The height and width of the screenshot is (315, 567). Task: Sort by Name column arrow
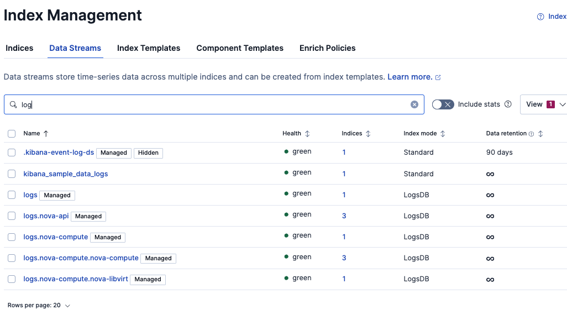(46, 134)
